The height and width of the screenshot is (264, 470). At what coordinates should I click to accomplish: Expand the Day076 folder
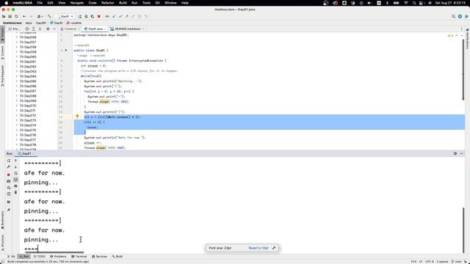[17, 135]
